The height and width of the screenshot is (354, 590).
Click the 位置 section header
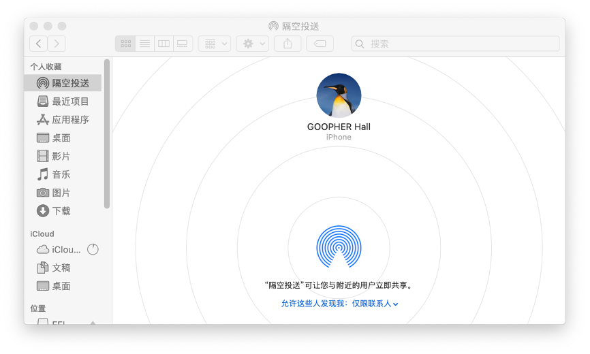(x=38, y=308)
